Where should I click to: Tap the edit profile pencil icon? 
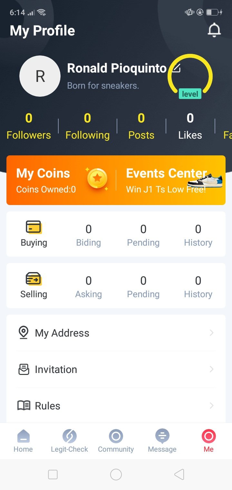click(x=176, y=68)
